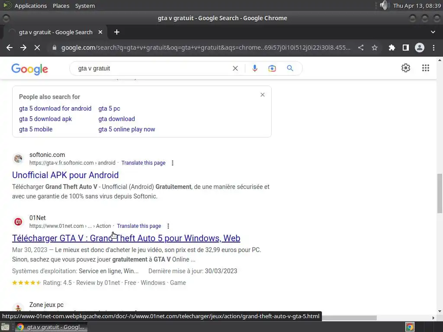Translate the softonic result page
Screen dimensions: 443x332
coord(143,163)
